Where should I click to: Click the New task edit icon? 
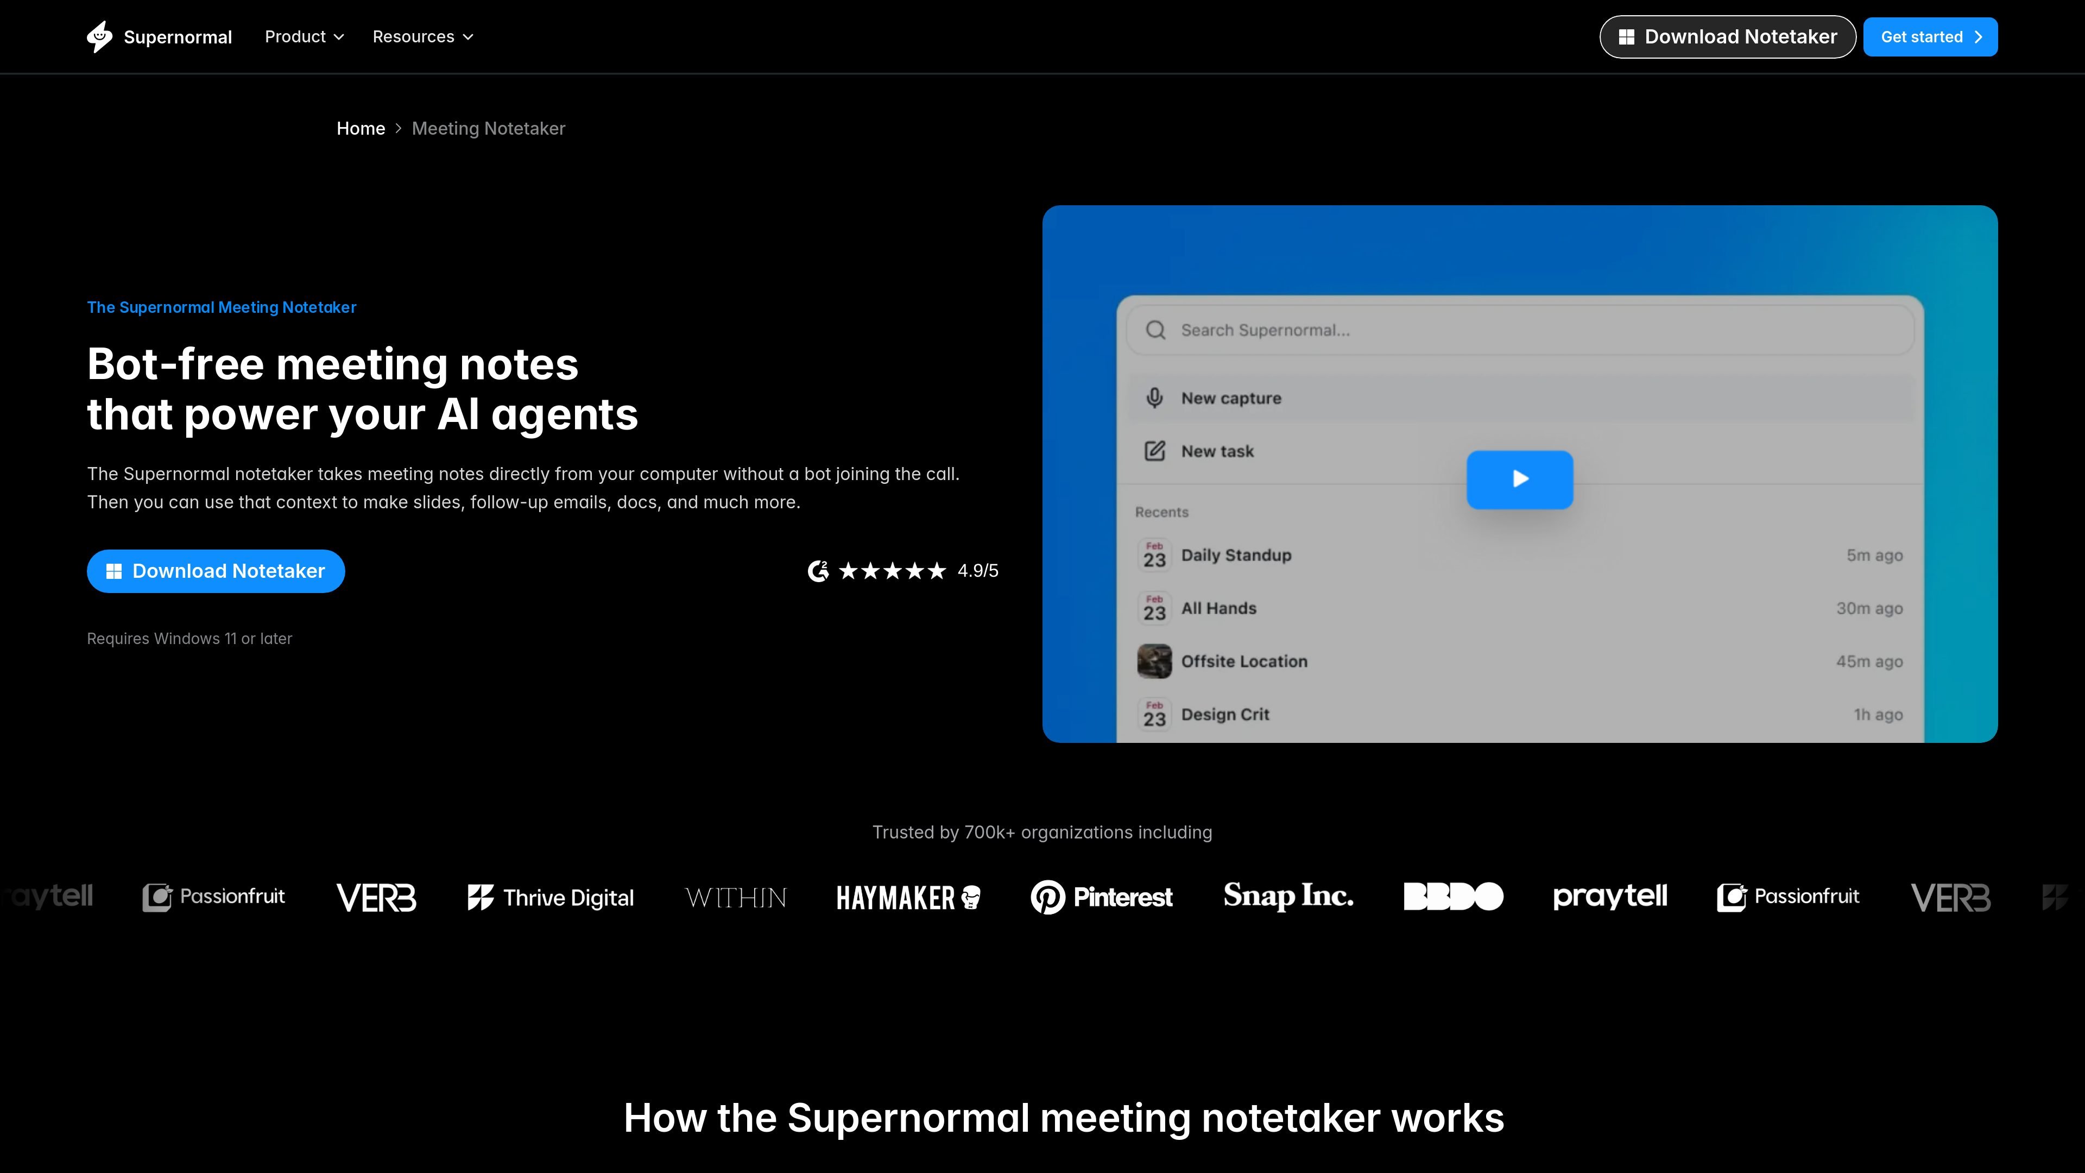pos(1155,451)
